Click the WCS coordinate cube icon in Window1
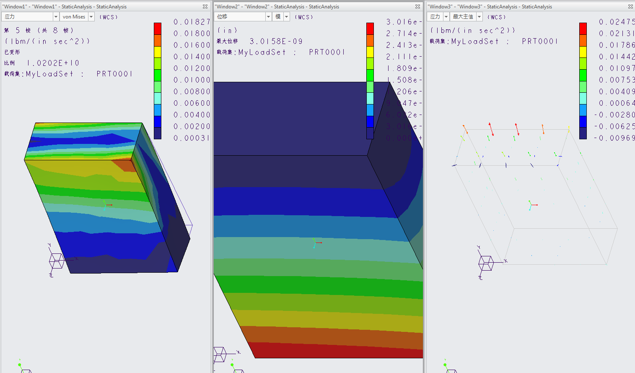The height and width of the screenshot is (373, 635). 57,261
